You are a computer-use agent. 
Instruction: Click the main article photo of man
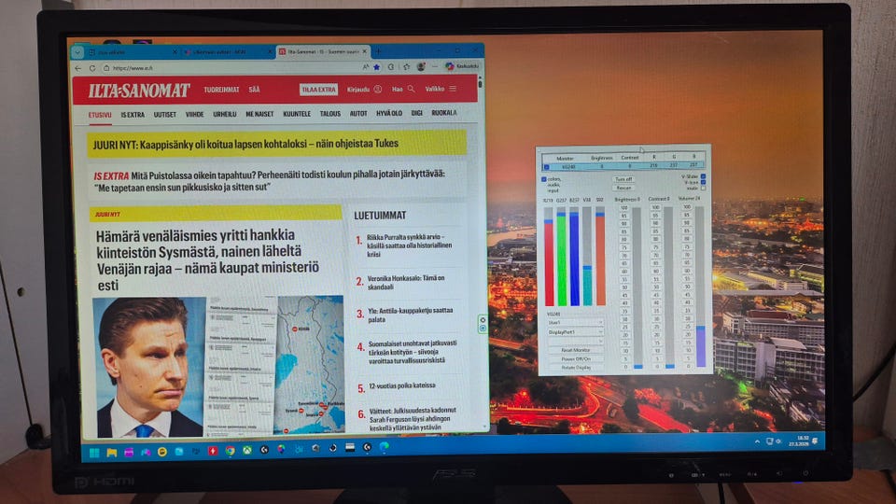(148, 368)
